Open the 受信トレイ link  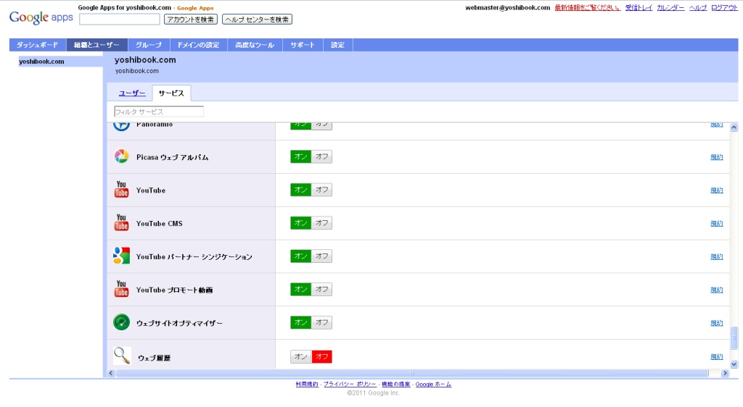point(639,7)
